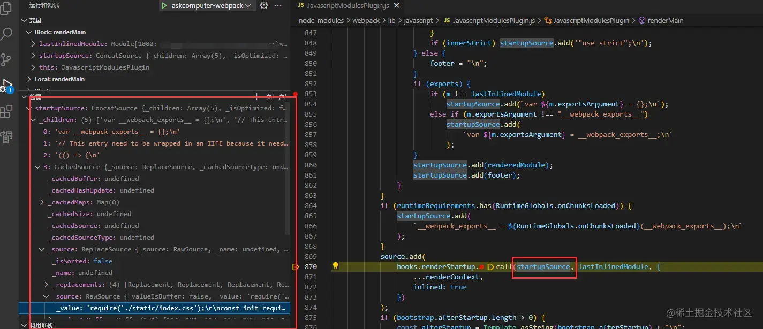Open the Source Control view
Viewport: 763px width, 329px height.
[6, 59]
